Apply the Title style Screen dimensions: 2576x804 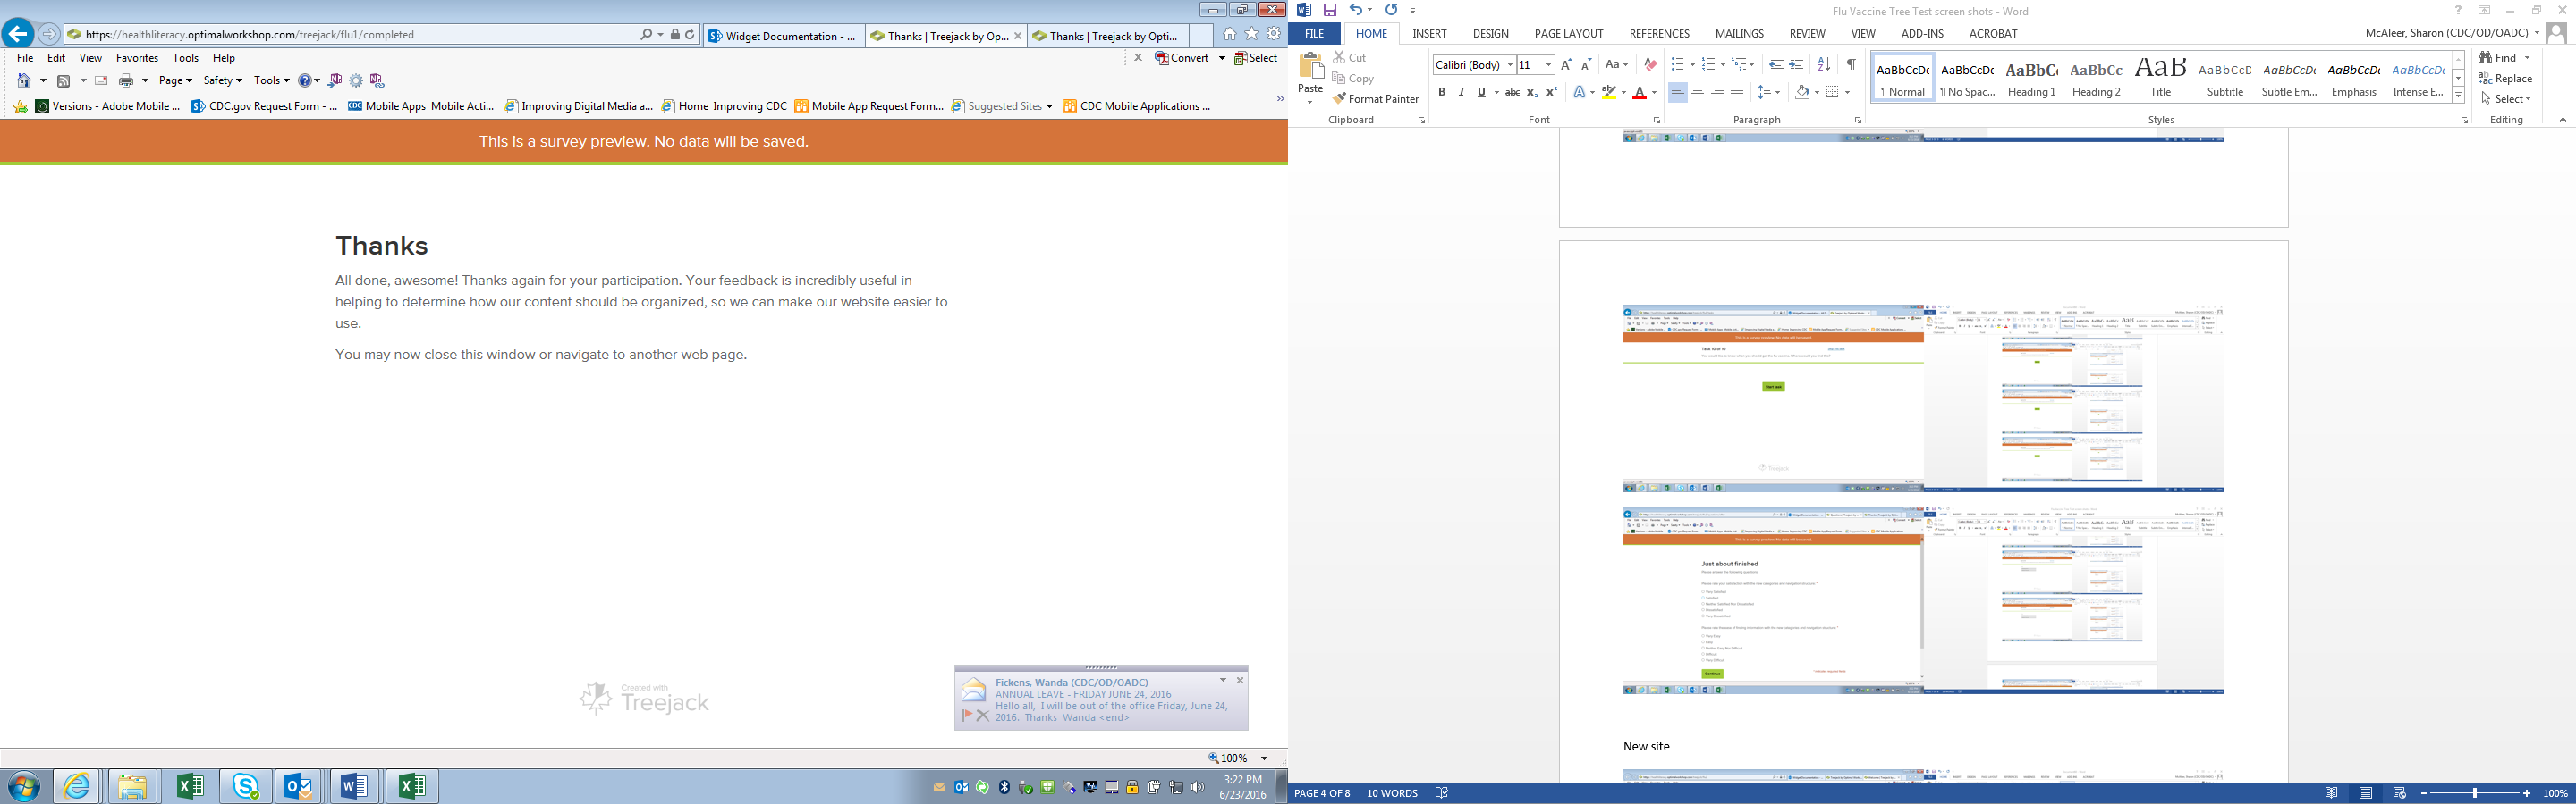click(x=2161, y=78)
